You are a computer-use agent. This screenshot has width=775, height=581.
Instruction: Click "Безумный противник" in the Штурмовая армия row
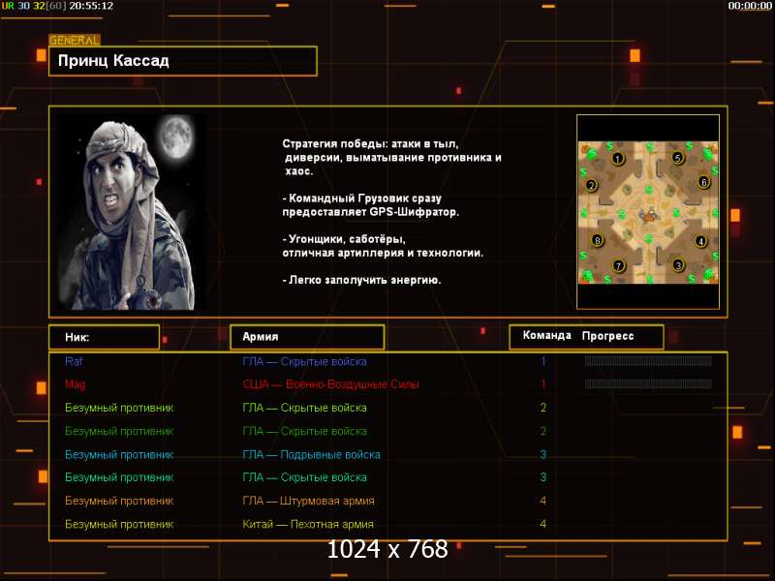[119, 501]
